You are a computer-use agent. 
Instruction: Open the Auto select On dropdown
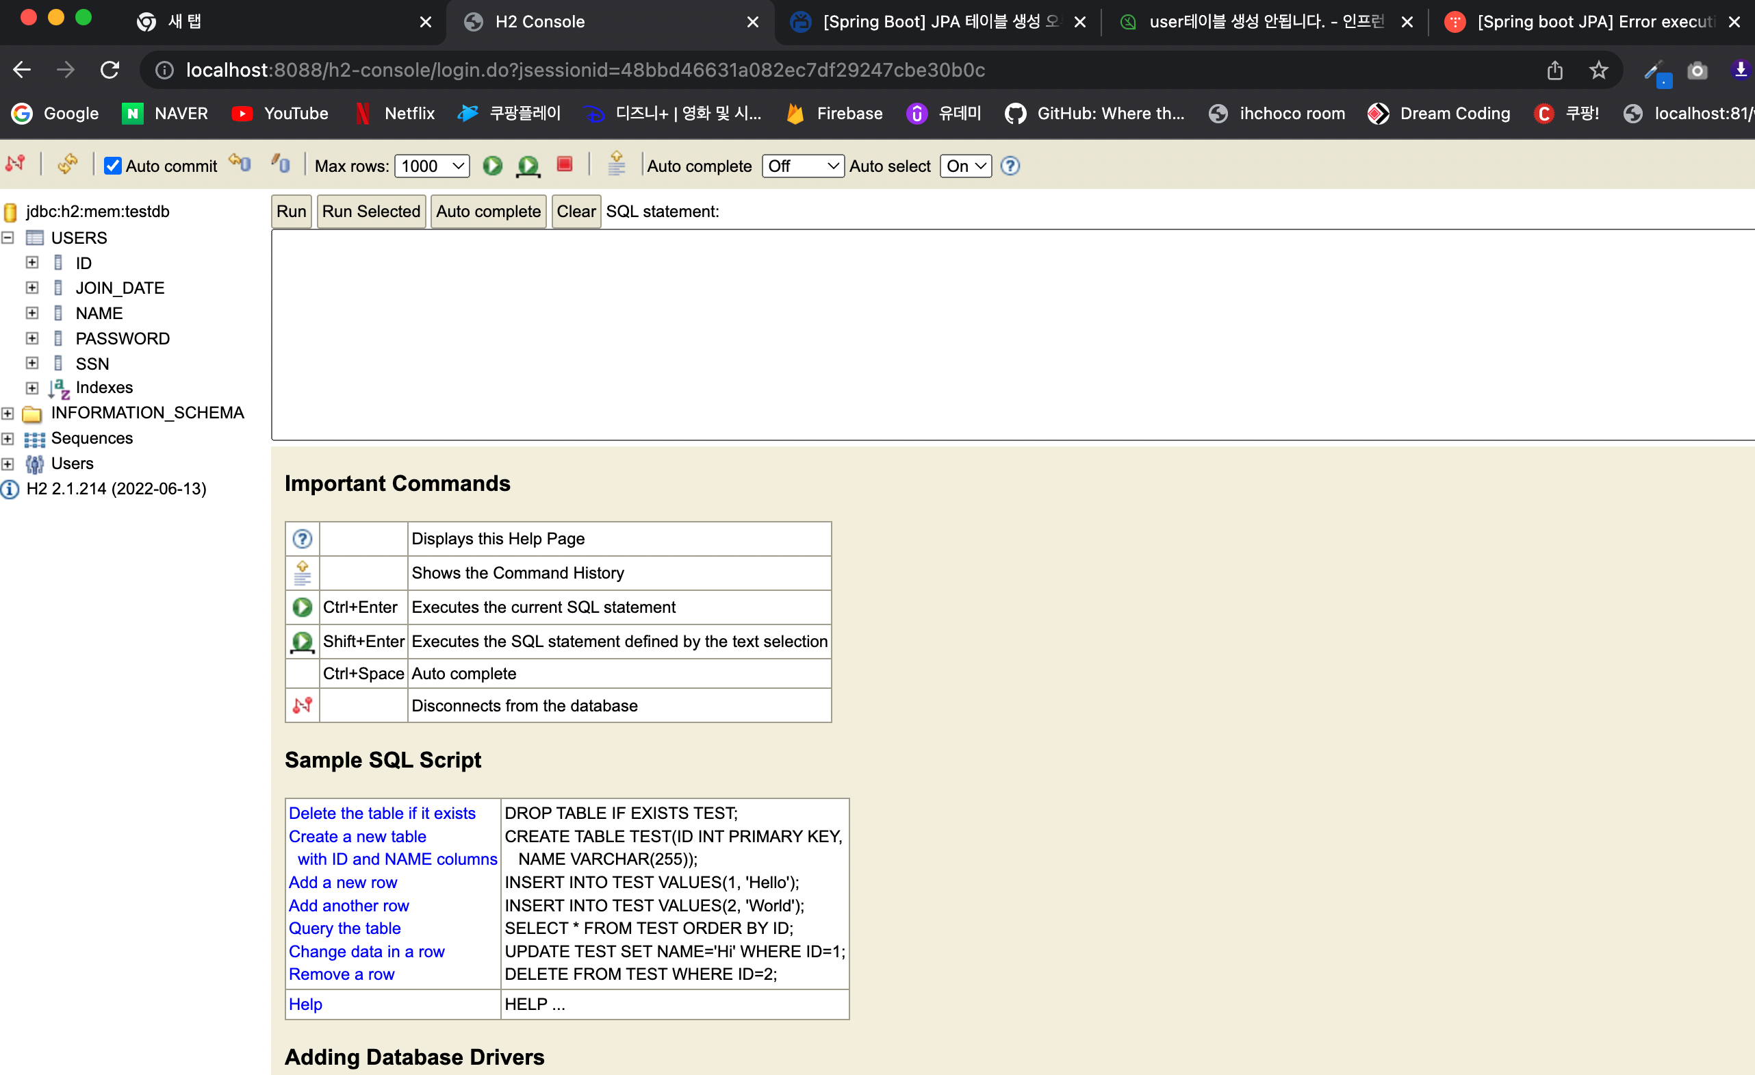pos(965,166)
